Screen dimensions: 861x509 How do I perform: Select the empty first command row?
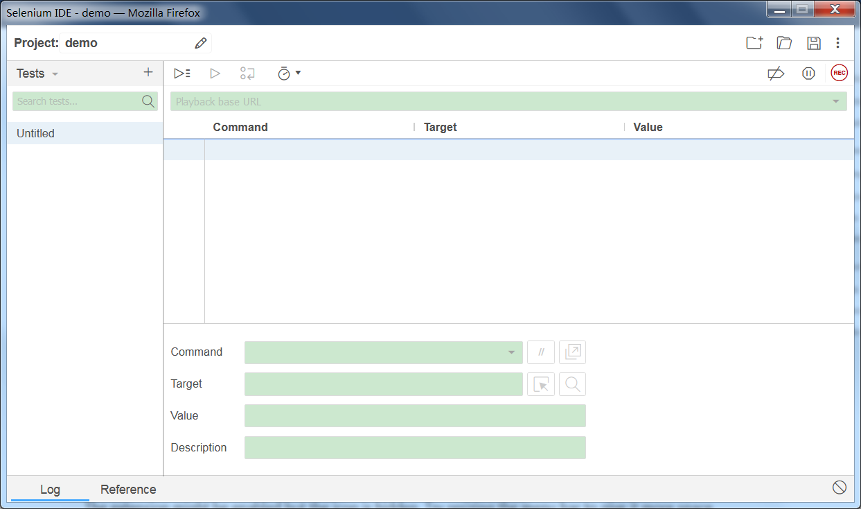pos(508,150)
